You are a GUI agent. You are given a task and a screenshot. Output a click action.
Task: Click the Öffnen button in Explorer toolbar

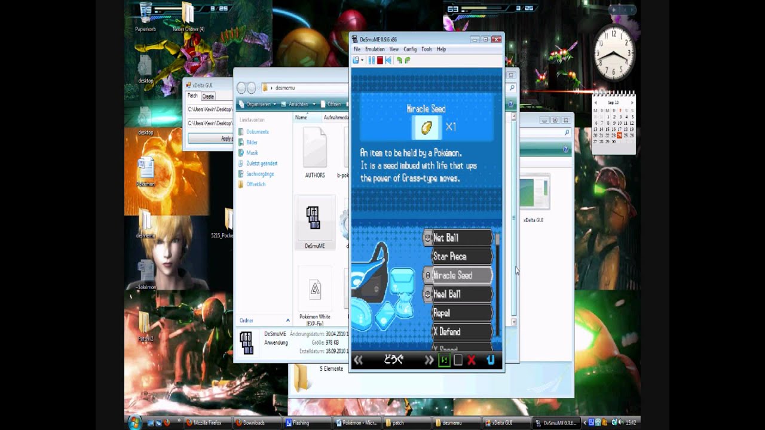[x=331, y=104]
